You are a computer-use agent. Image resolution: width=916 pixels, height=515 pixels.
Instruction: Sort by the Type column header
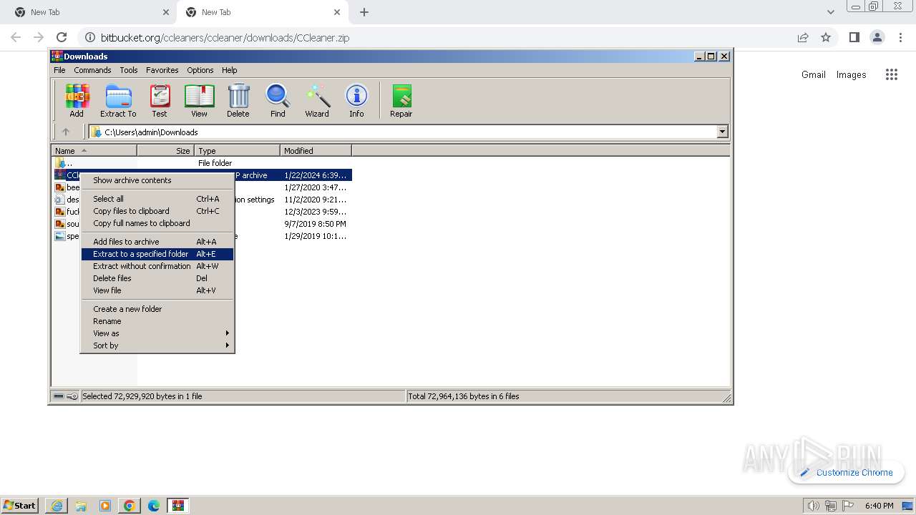coord(238,151)
